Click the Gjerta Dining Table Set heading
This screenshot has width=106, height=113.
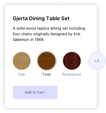point(41,18)
